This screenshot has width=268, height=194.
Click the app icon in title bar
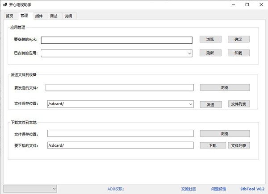4,5
